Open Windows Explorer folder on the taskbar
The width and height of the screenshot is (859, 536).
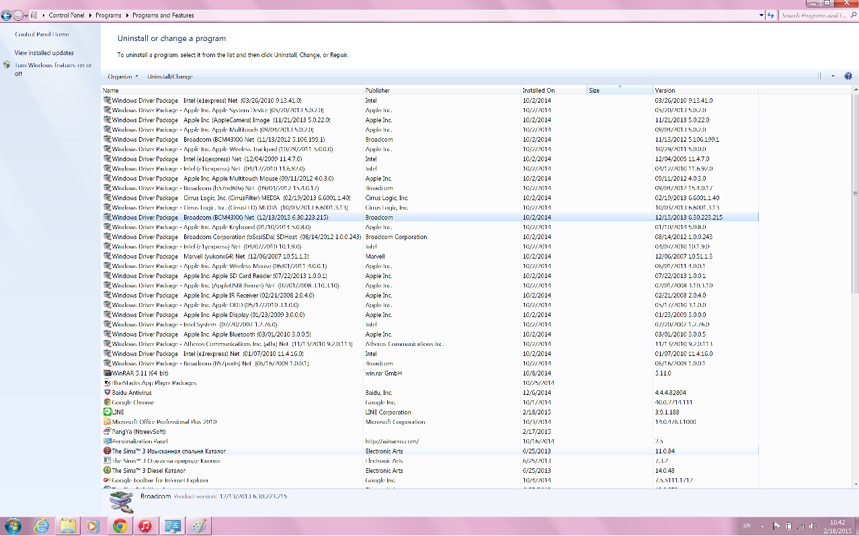(67, 526)
